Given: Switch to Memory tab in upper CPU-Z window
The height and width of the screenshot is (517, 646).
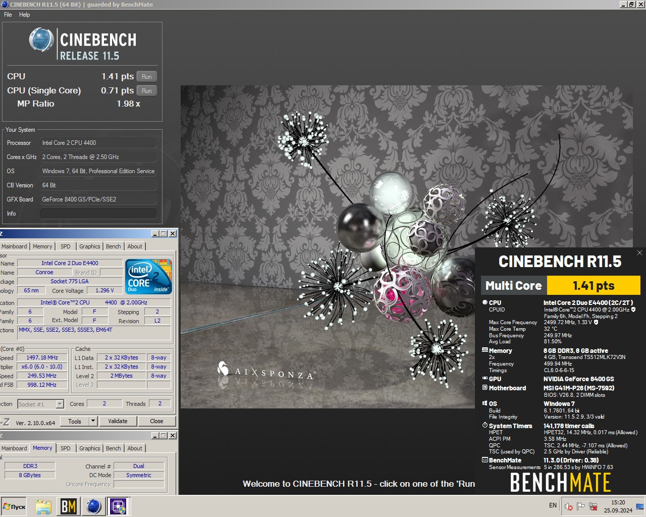Looking at the screenshot, I should (42, 246).
